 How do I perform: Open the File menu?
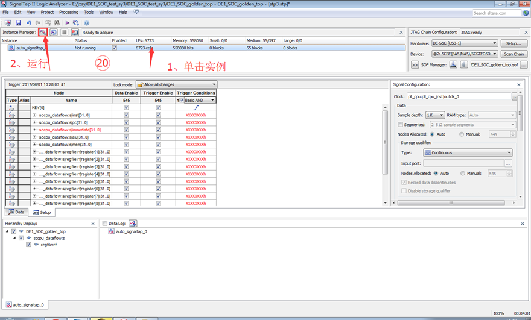point(5,12)
